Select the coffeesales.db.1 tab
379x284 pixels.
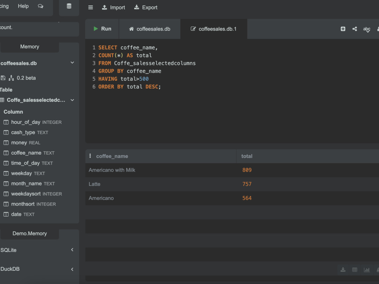click(214, 29)
